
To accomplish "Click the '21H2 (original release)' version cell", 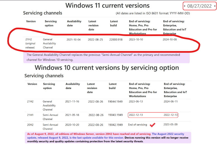I will pos(30,43).
